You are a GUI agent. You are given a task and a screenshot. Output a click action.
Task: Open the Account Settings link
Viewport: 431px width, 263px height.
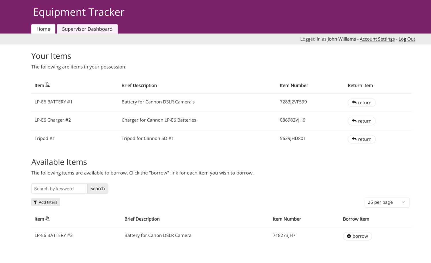pyautogui.click(x=377, y=39)
